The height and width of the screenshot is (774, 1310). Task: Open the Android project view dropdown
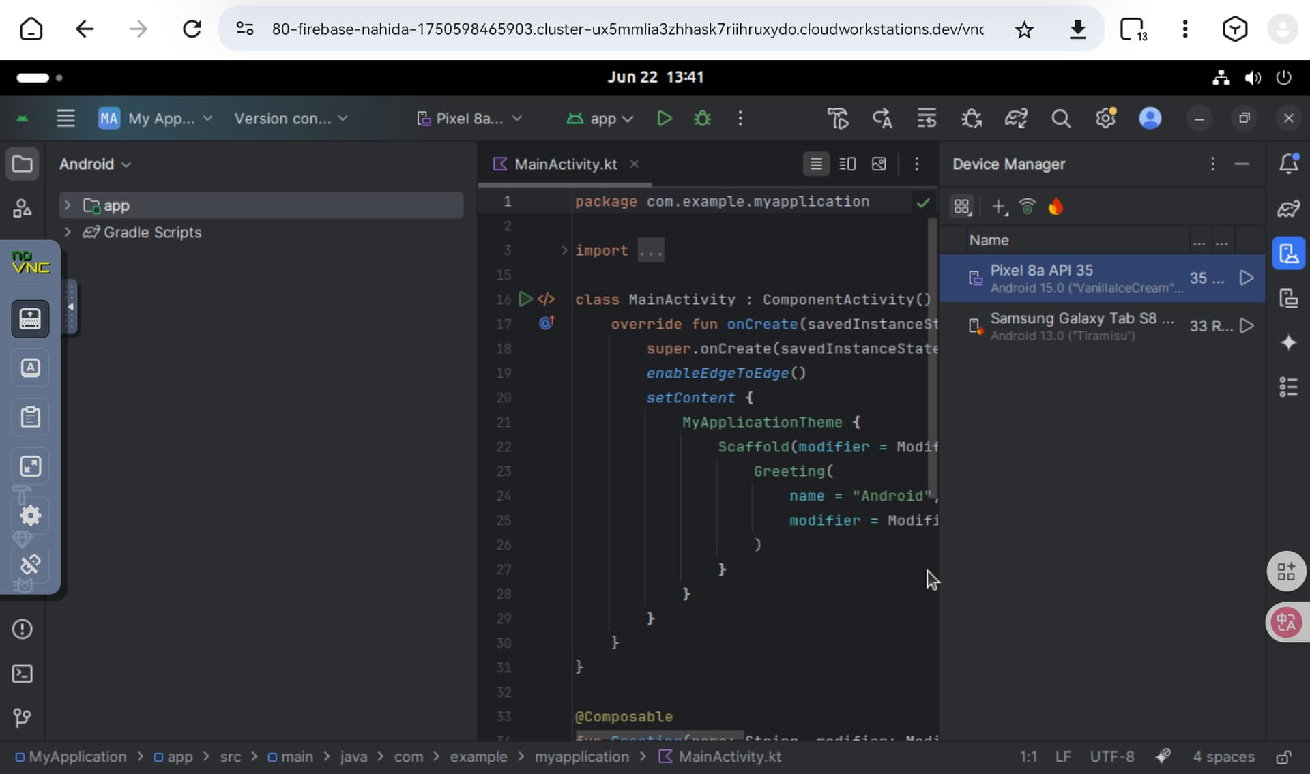tap(95, 164)
